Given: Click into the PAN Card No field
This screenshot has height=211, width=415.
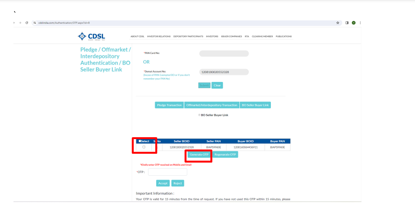Looking at the screenshot, I should click(x=224, y=53).
